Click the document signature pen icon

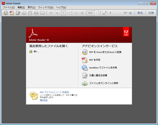click(85, 76)
